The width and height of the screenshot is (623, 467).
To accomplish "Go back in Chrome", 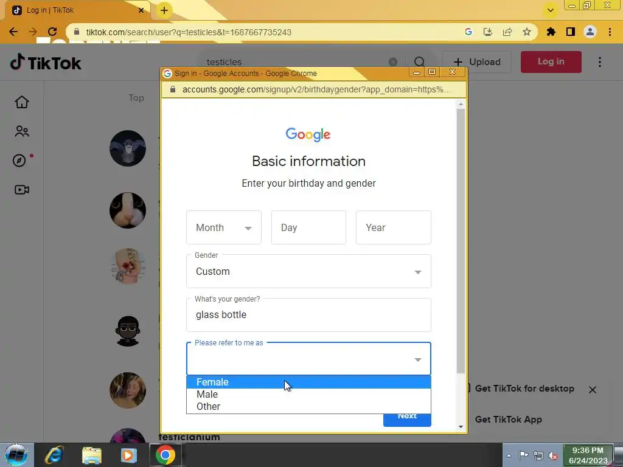I will click(13, 32).
